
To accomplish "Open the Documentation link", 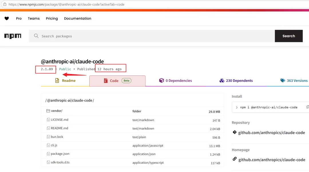I will click(78, 19).
